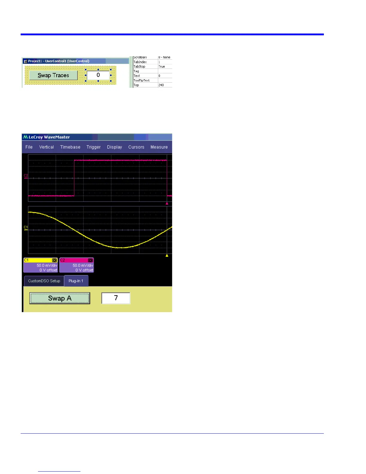Select the Top property row
366x474 pixels.
[x=152, y=85]
